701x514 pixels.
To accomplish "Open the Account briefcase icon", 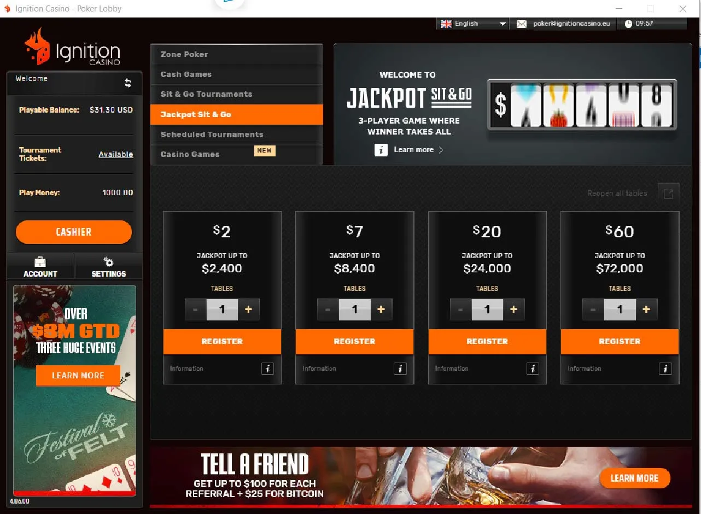I will (x=40, y=261).
